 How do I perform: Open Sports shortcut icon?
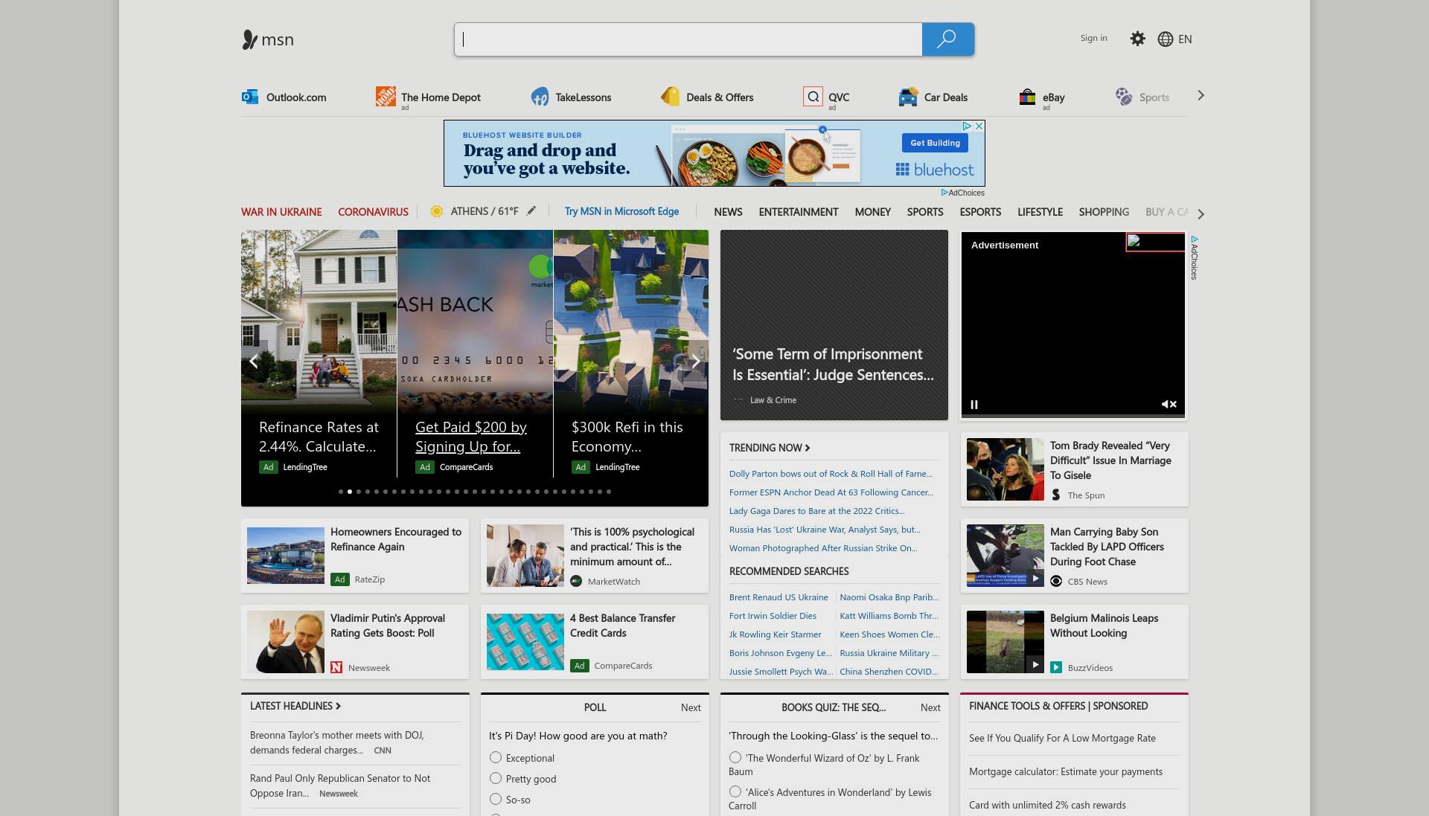1124,97
